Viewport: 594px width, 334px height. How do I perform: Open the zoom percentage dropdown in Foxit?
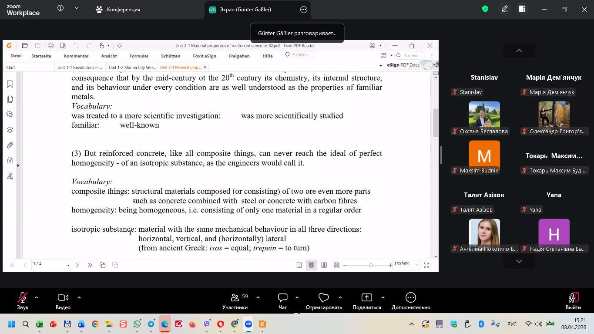[x=417, y=265]
